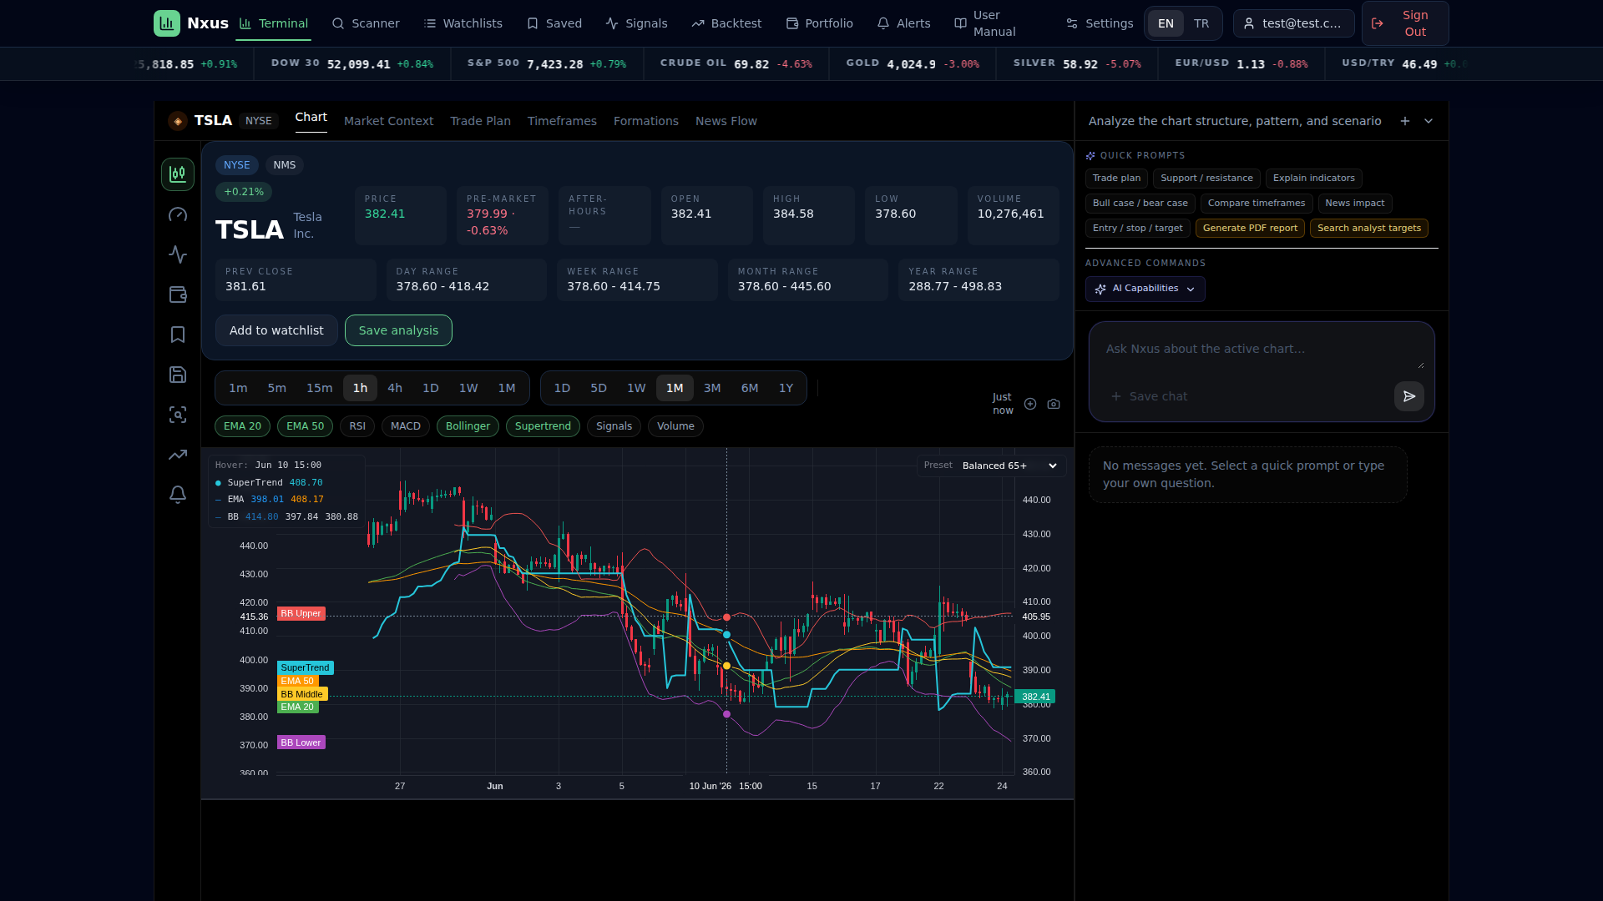Click Add to watchlist button
Image resolution: width=1603 pixels, height=901 pixels.
pyautogui.click(x=276, y=330)
